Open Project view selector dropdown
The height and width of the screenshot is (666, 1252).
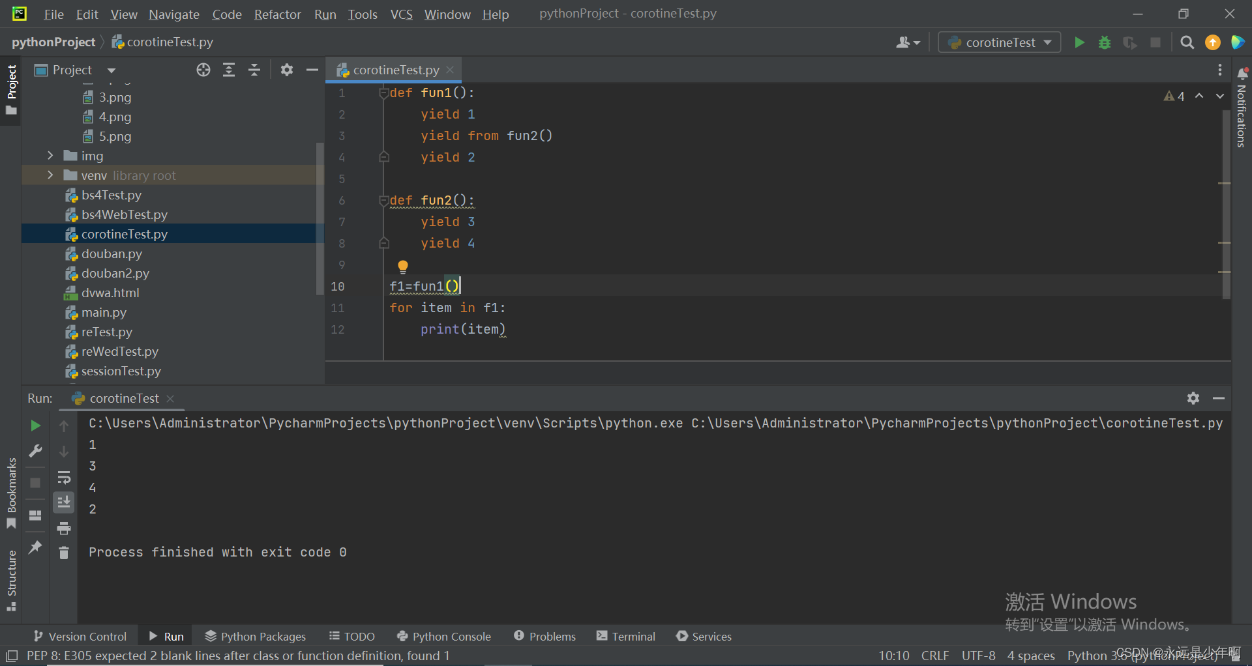tap(75, 70)
